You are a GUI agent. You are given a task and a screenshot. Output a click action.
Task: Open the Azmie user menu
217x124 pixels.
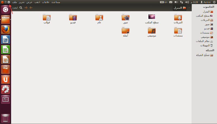coord(206,2)
